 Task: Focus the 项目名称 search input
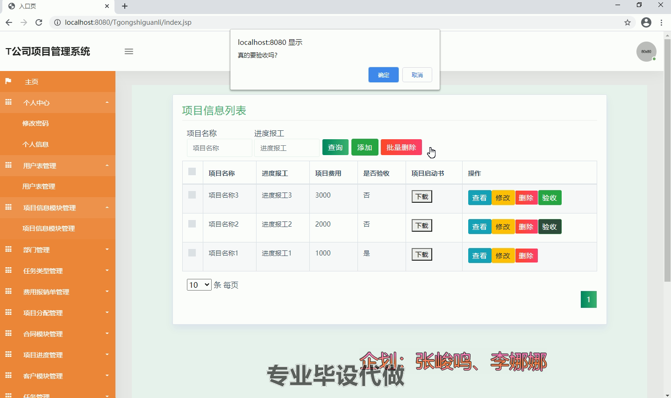(220, 148)
